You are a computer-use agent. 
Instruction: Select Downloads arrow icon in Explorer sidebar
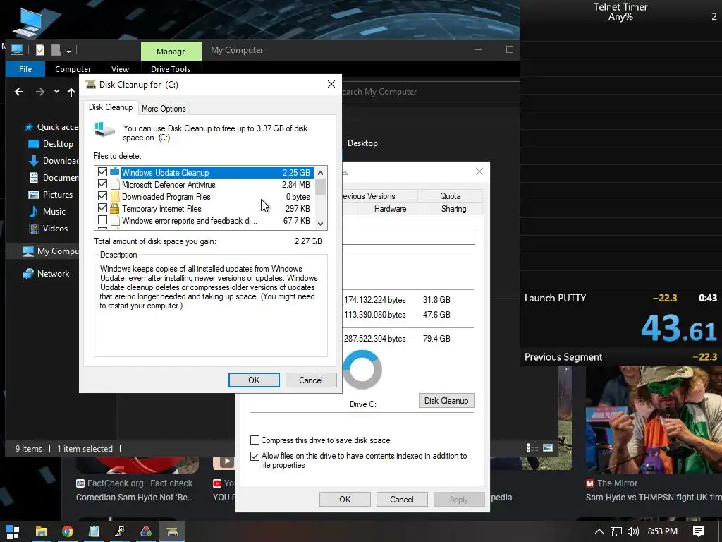[34, 160]
